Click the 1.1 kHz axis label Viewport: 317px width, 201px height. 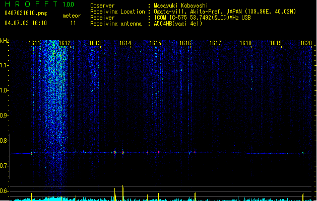[x=4, y=65]
